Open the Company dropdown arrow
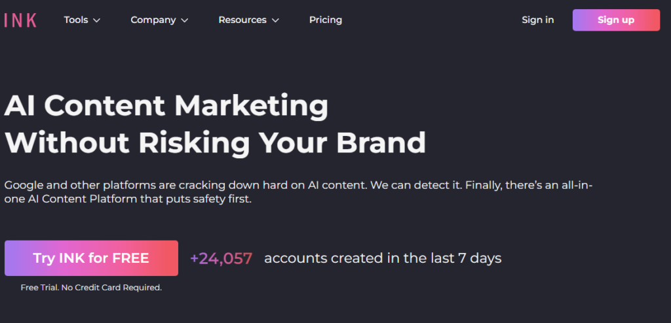 pos(185,20)
